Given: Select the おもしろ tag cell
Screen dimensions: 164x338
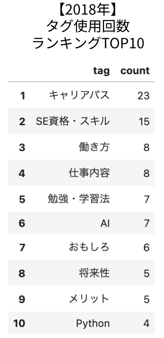Looking at the screenshot, I should [x=89, y=247].
